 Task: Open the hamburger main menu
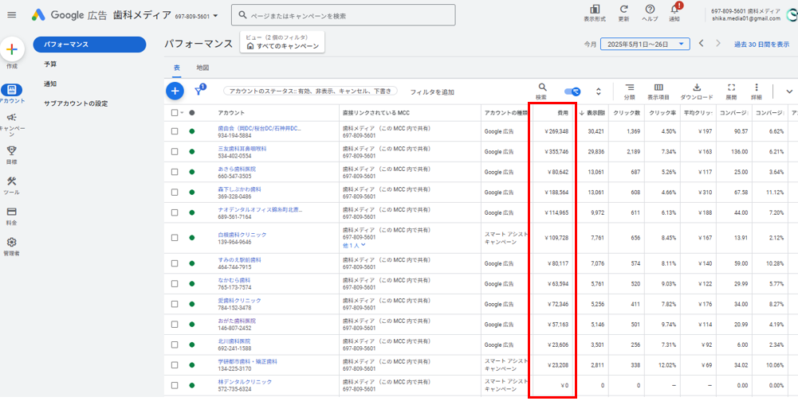coord(11,15)
